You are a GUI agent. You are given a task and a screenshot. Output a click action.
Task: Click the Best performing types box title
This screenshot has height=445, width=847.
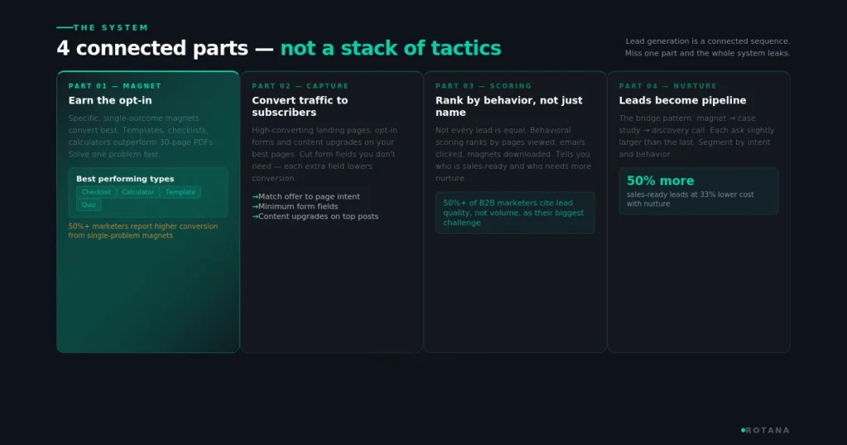coord(125,179)
